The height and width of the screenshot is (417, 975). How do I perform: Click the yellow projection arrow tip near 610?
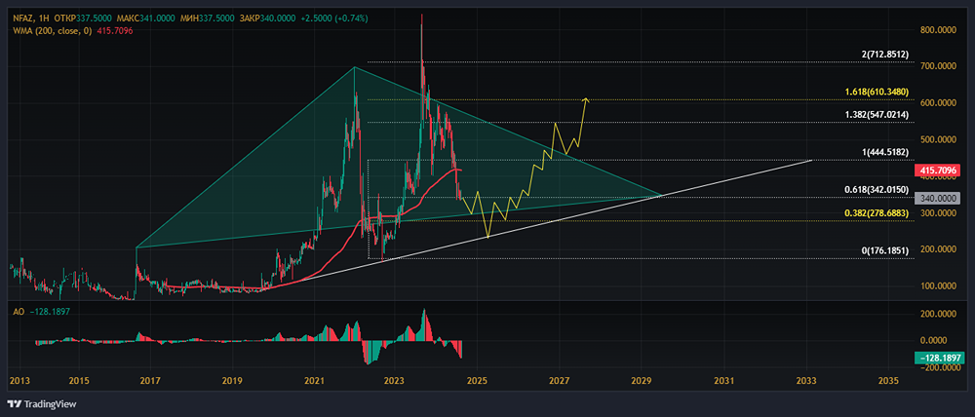tap(585, 98)
